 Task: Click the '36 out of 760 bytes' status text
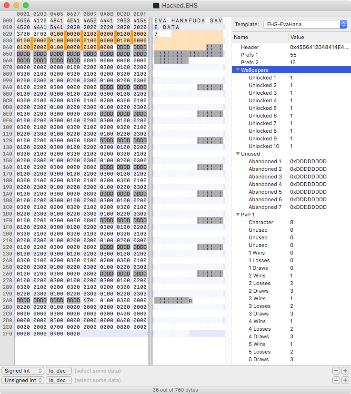pos(175,390)
